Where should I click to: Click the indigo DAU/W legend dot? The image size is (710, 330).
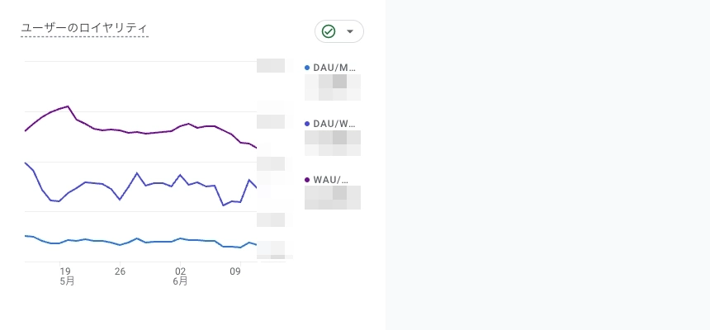coord(307,124)
